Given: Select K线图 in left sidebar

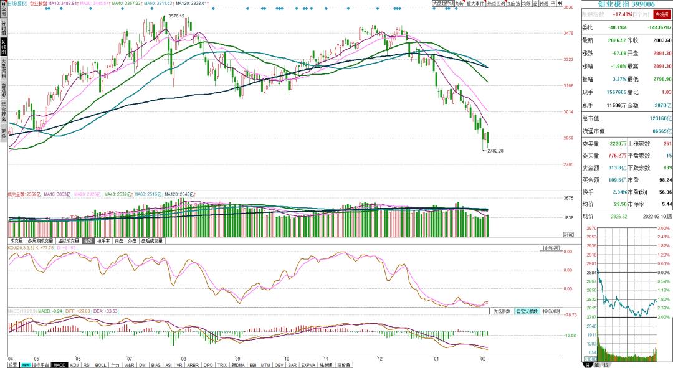Looking at the screenshot, I should coord(4,47).
